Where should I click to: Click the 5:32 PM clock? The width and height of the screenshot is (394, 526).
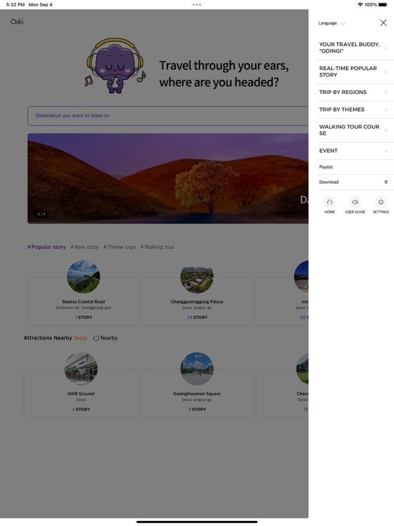pyautogui.click(x=15, y=5)
